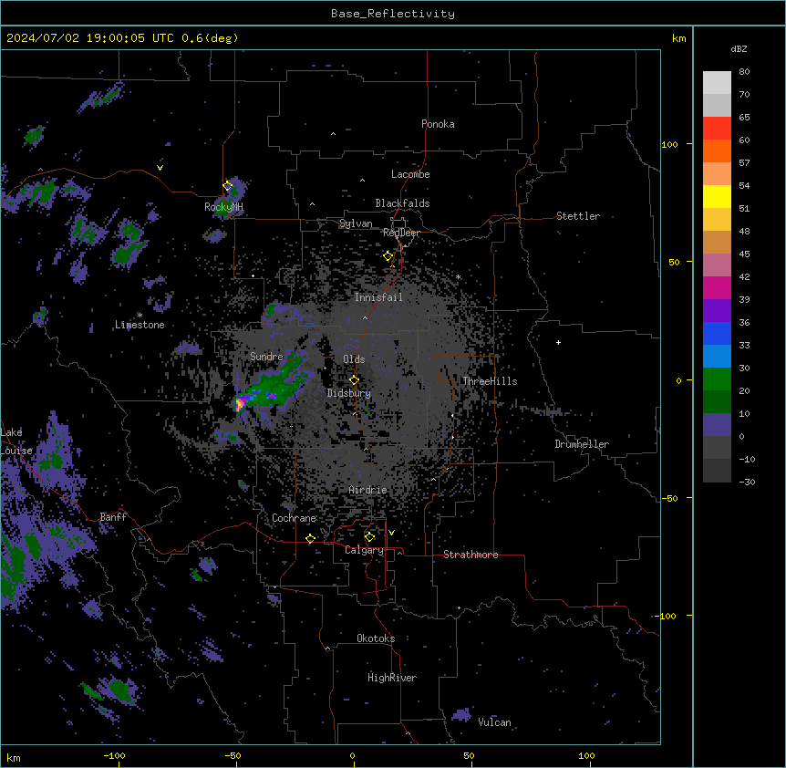Click the Okotoks town label
This screenshot has height=768, width=786.
(x=376, y=638)
